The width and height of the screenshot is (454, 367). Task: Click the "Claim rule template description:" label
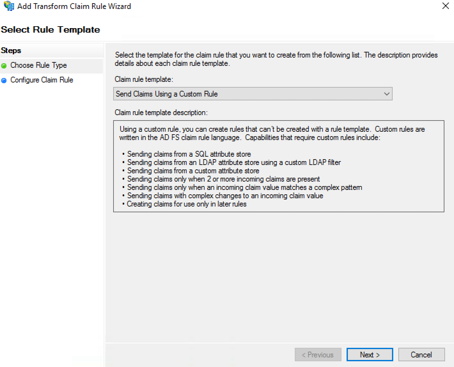161,113
